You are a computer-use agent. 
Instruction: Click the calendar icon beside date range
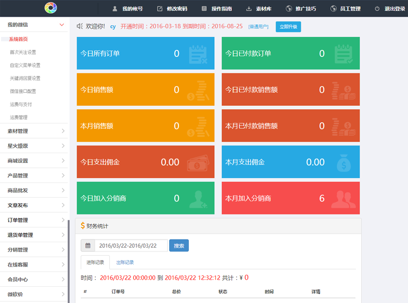tap(88, 245)
